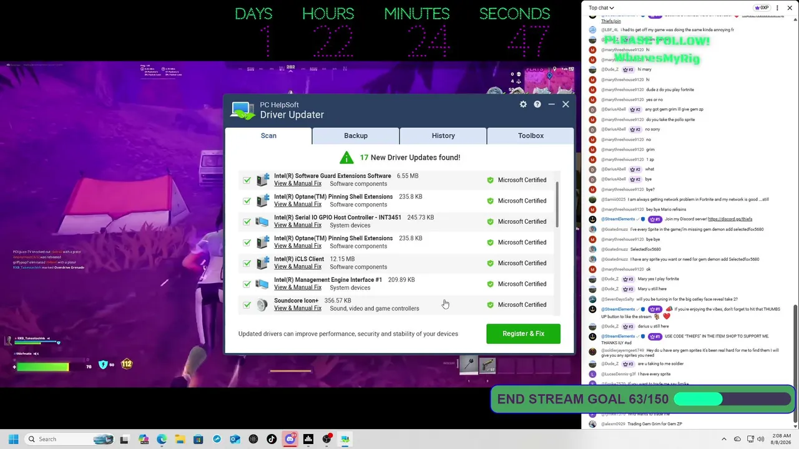Click Intel Software Guard Extensions device icon
799x449 pixels.
[263, 180]
